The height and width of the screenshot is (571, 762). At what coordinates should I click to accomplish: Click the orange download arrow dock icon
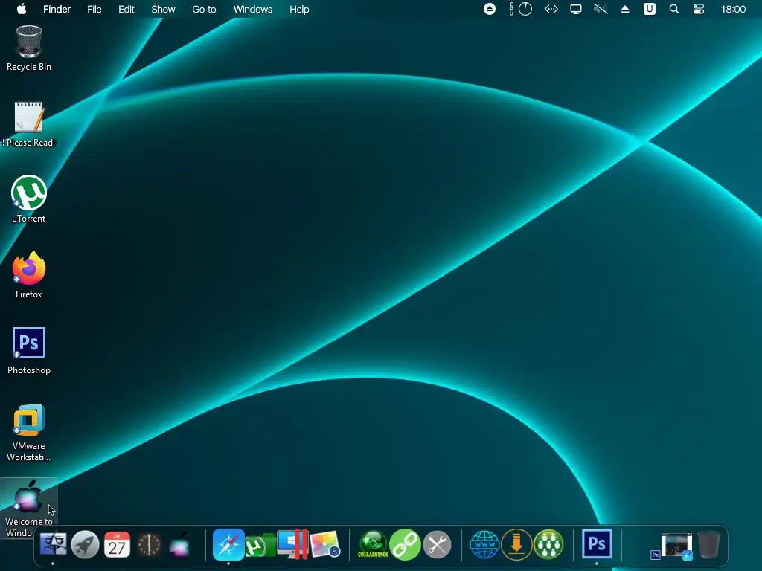(516, 544)
